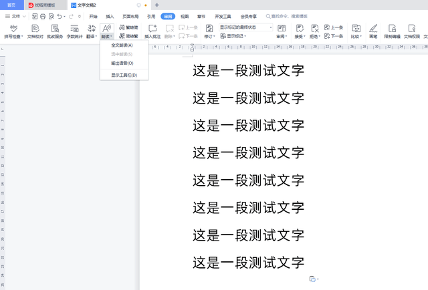This screenshot has width=428, height=290.
Task: Switch to the 找稻壳模板 tab
Action: pos(45,5)
